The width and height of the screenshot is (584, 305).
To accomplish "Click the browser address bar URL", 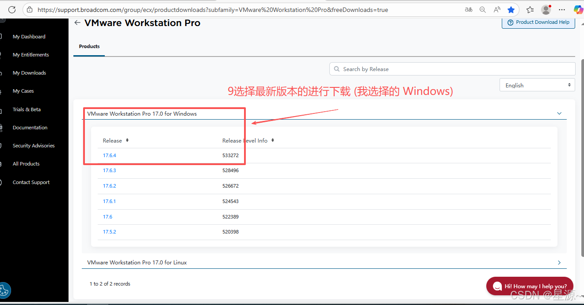I will pos(213,9).
